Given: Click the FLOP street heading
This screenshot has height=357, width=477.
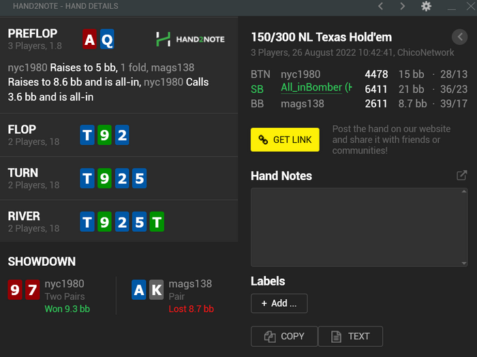Looking at the screenshot, I should coord(22,130).
